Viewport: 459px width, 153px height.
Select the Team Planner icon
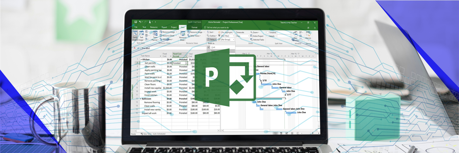pos(155,35)
